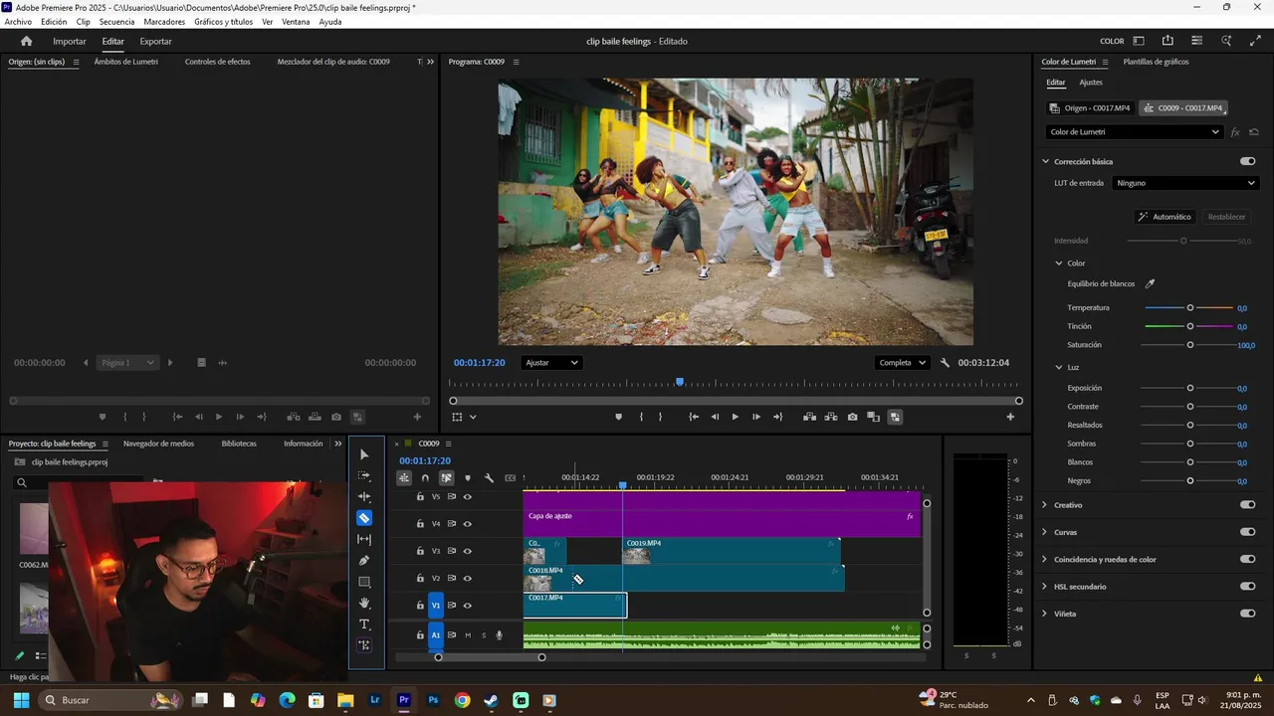Play the Program monitor sequence
Screen dimensions: 1274x716
[x=736, y=417]
